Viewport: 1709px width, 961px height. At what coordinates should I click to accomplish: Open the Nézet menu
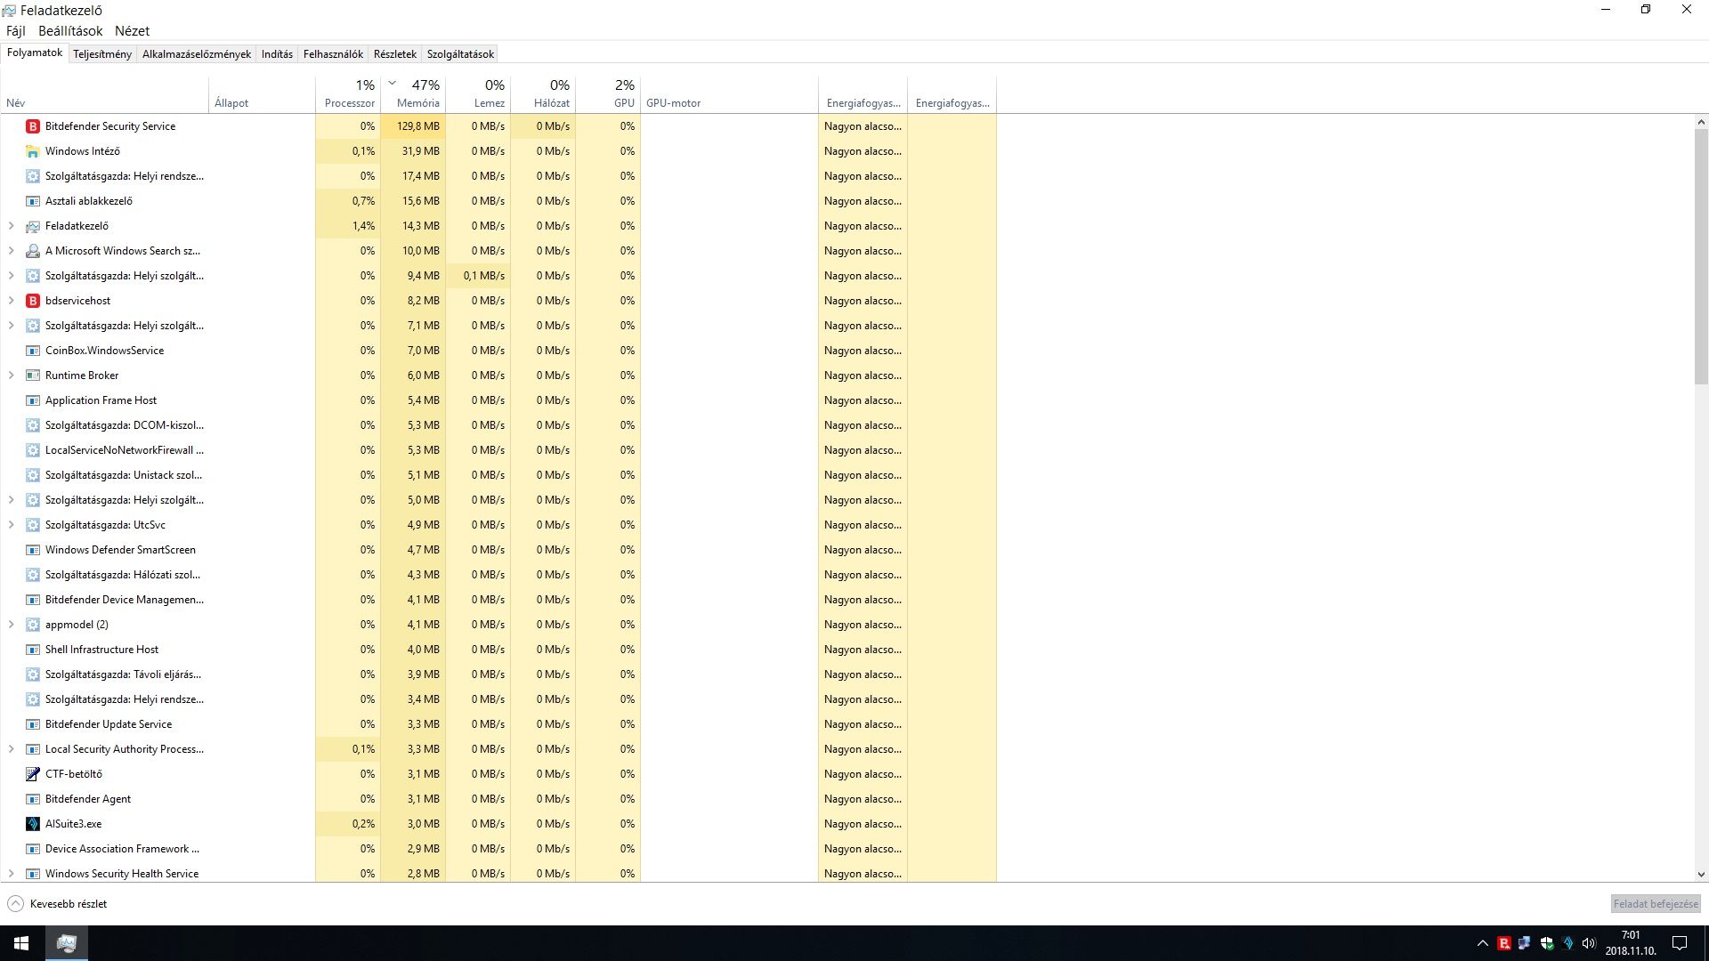click(132, 31)
